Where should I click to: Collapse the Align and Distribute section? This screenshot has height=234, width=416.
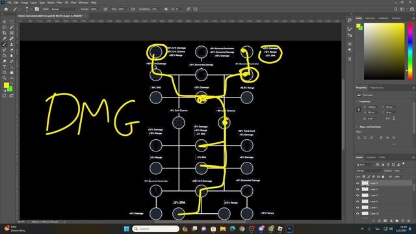pyautogui.click(x=357, y=127)
